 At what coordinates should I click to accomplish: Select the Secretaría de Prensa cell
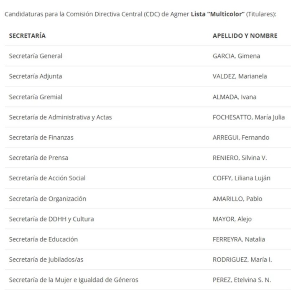[38, 158]
